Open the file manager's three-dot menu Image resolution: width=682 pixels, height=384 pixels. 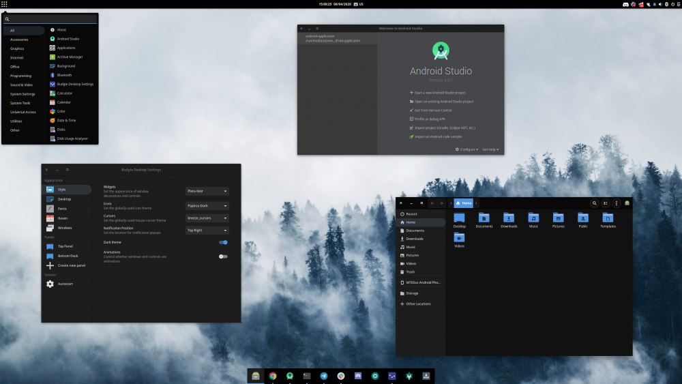point(616,203)
